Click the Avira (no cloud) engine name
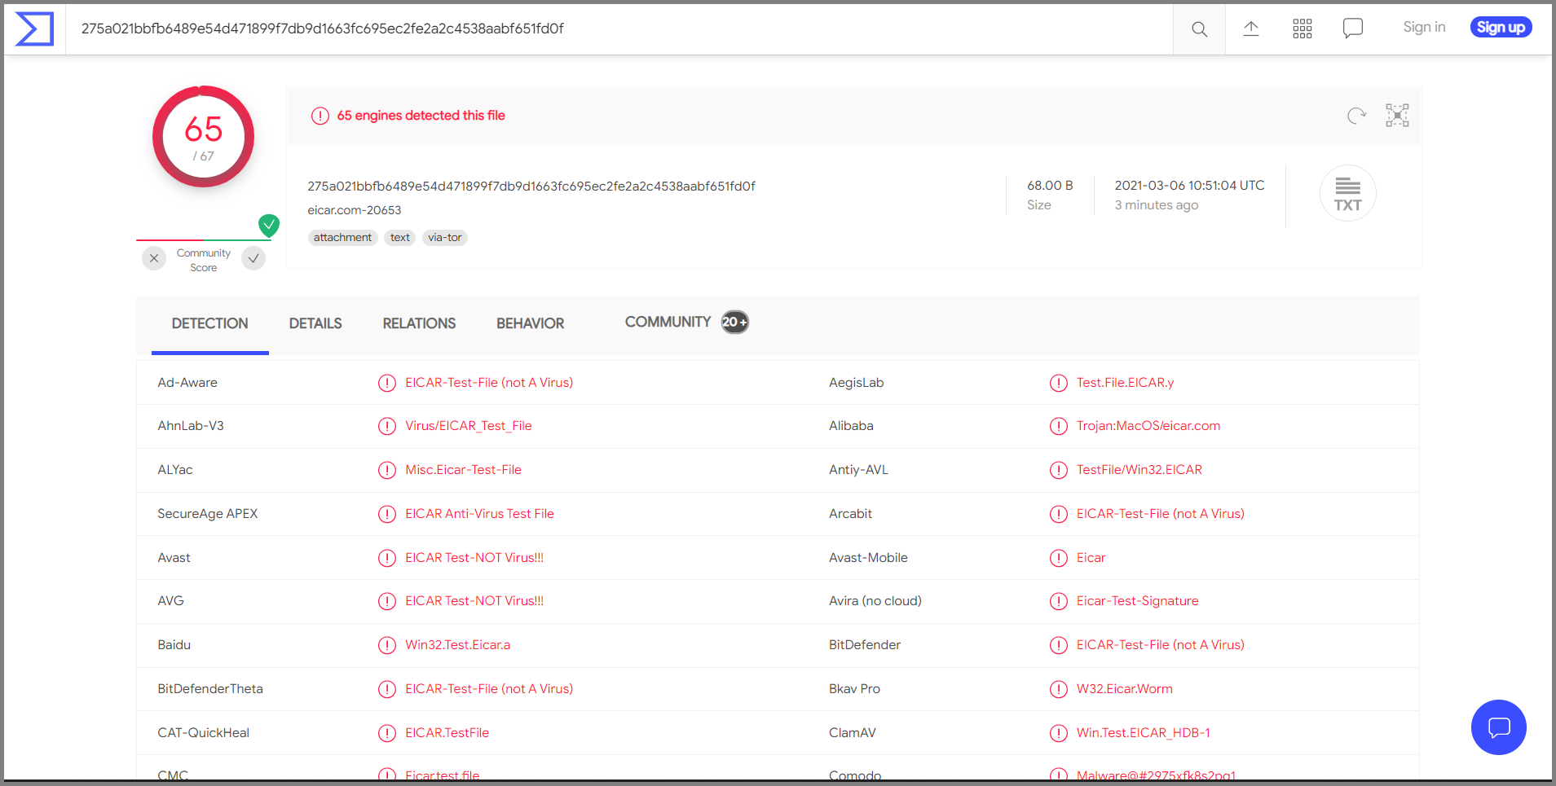 (x=875, y=601)
